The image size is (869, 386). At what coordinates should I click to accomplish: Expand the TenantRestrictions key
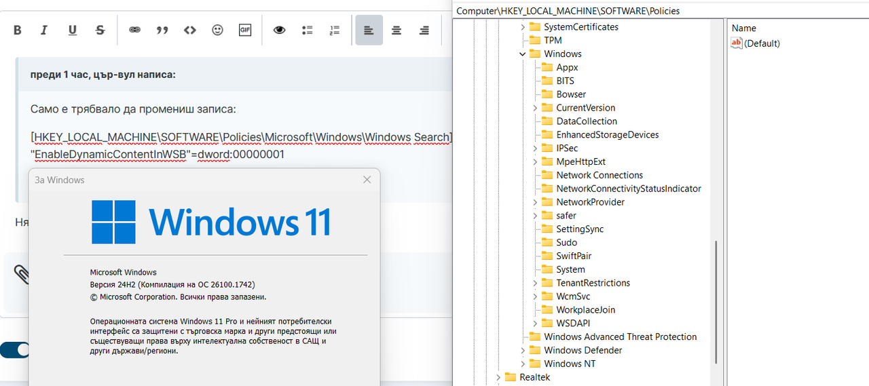coord(535,283)
